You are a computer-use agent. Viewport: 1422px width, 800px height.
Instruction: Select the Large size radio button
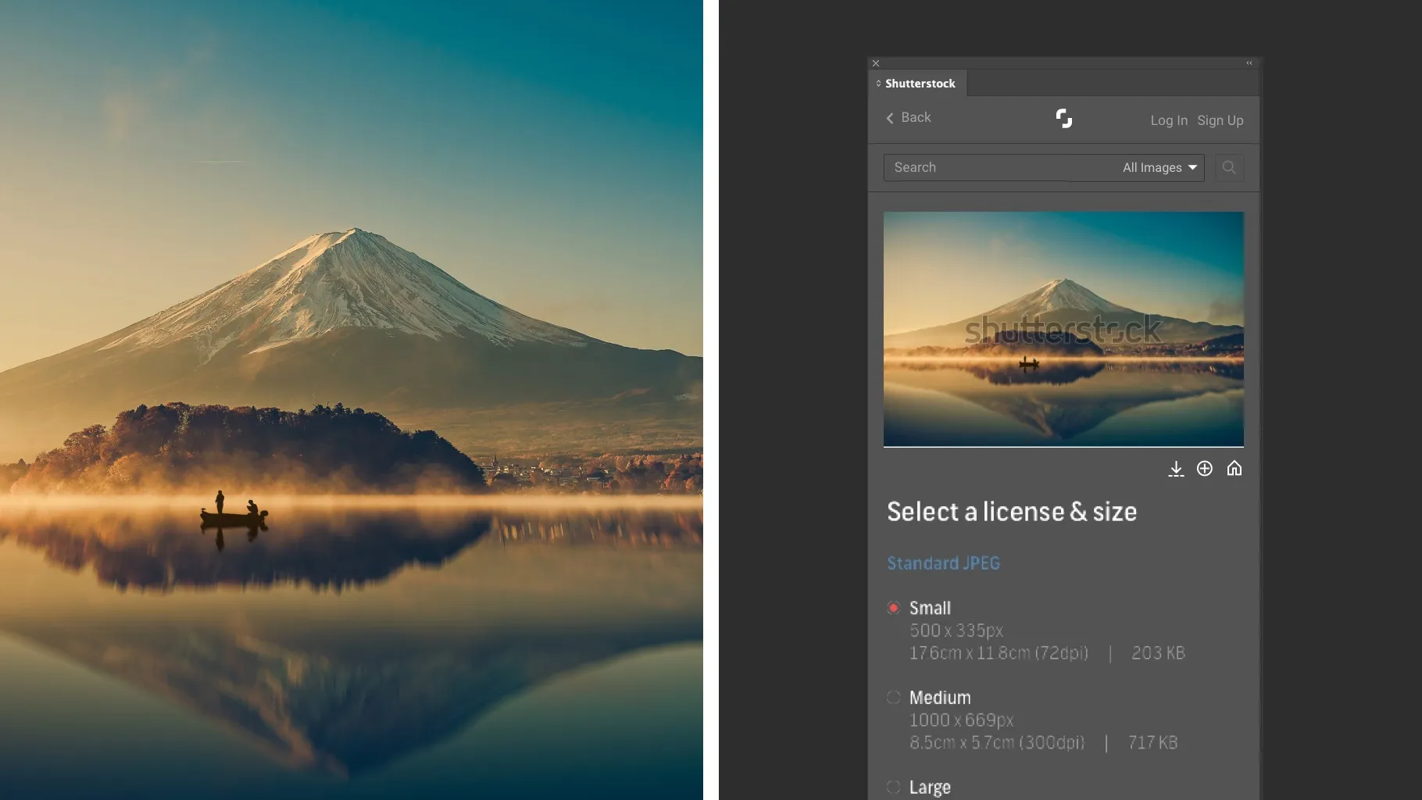pyautogui.click(x=894, y=787)
